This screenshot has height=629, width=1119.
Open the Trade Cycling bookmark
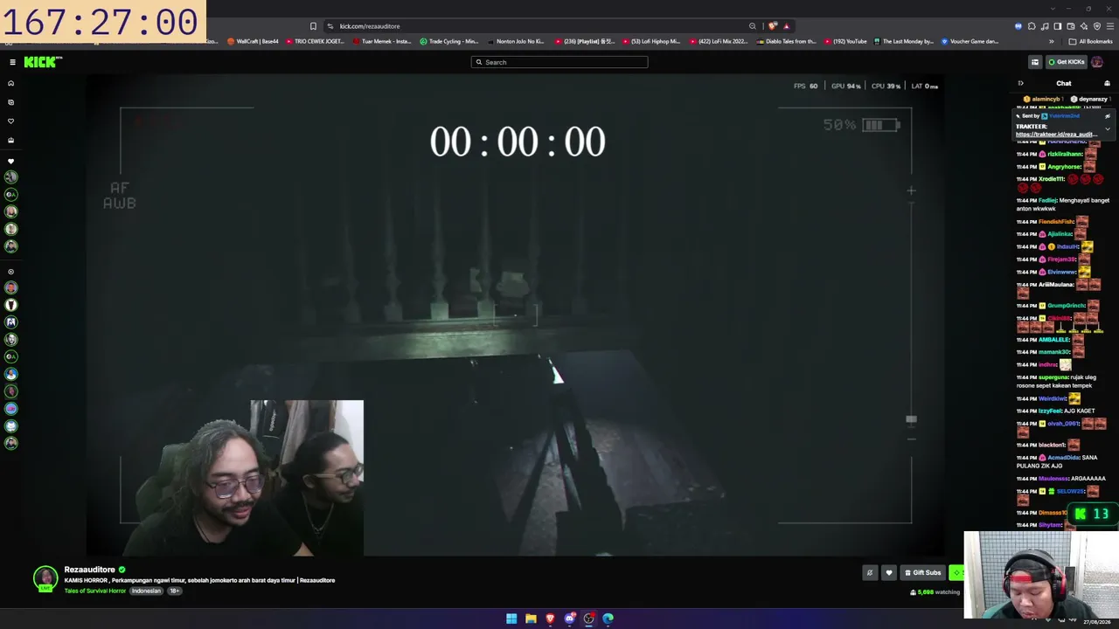pos(448,41)
